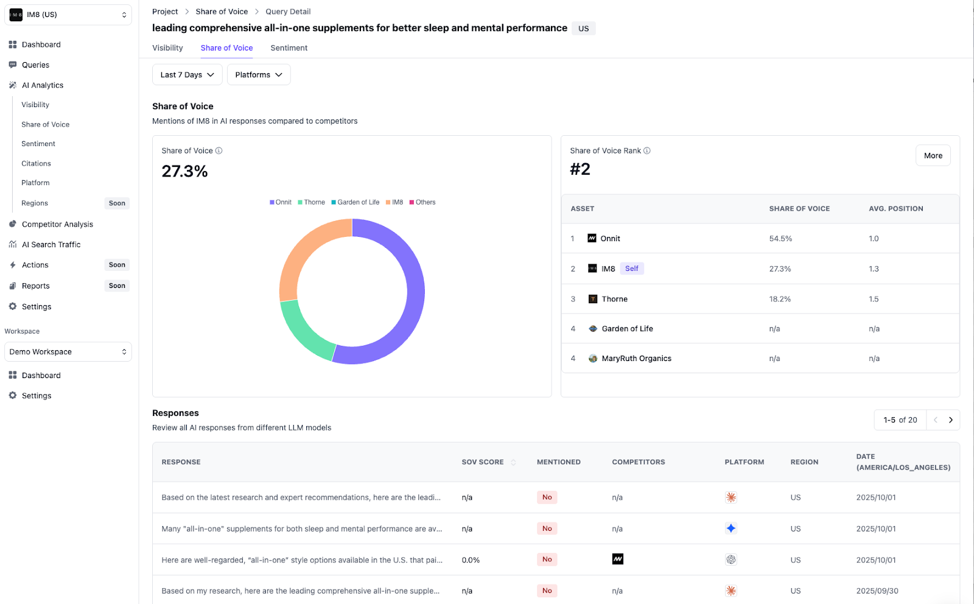Click the Share of Voice breadcrumb link
The height and width of the screenshot is (604, 974).
coord(221,11)
